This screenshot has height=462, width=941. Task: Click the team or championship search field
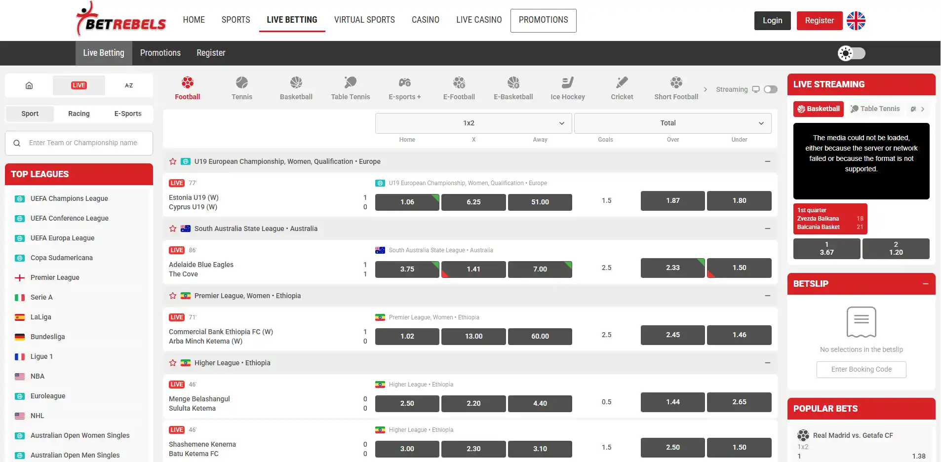[x=79, y=143]
